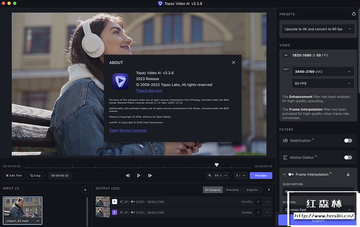Click the checkmark on the 5m49s output
The height and width of the screenshot is (227, 360).
click(x=258, y=212)
